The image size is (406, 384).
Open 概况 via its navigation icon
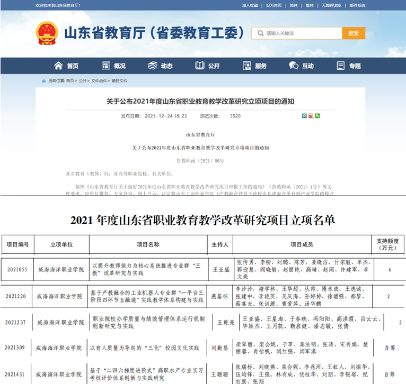pyautogui.click(x=105, y=66)
